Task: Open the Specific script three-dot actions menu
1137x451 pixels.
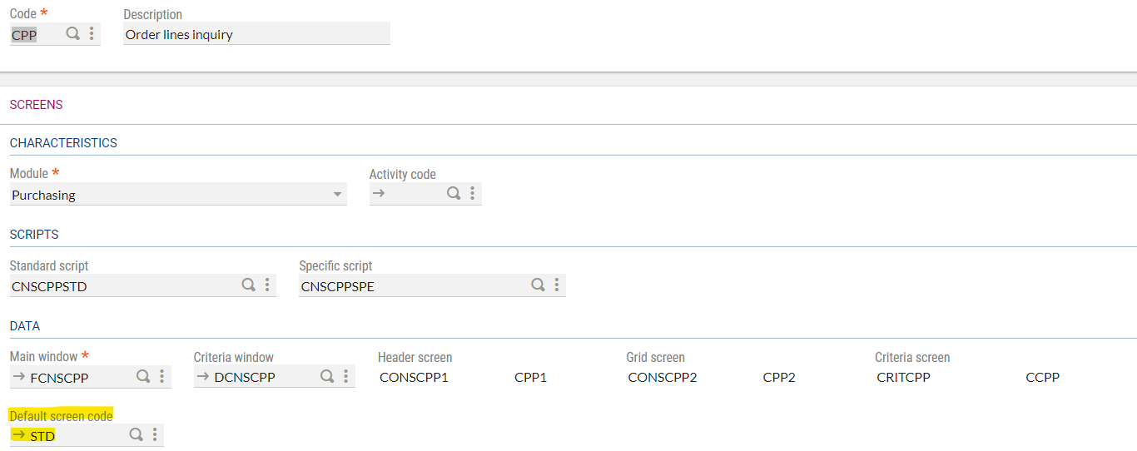Action: point(557,285)
